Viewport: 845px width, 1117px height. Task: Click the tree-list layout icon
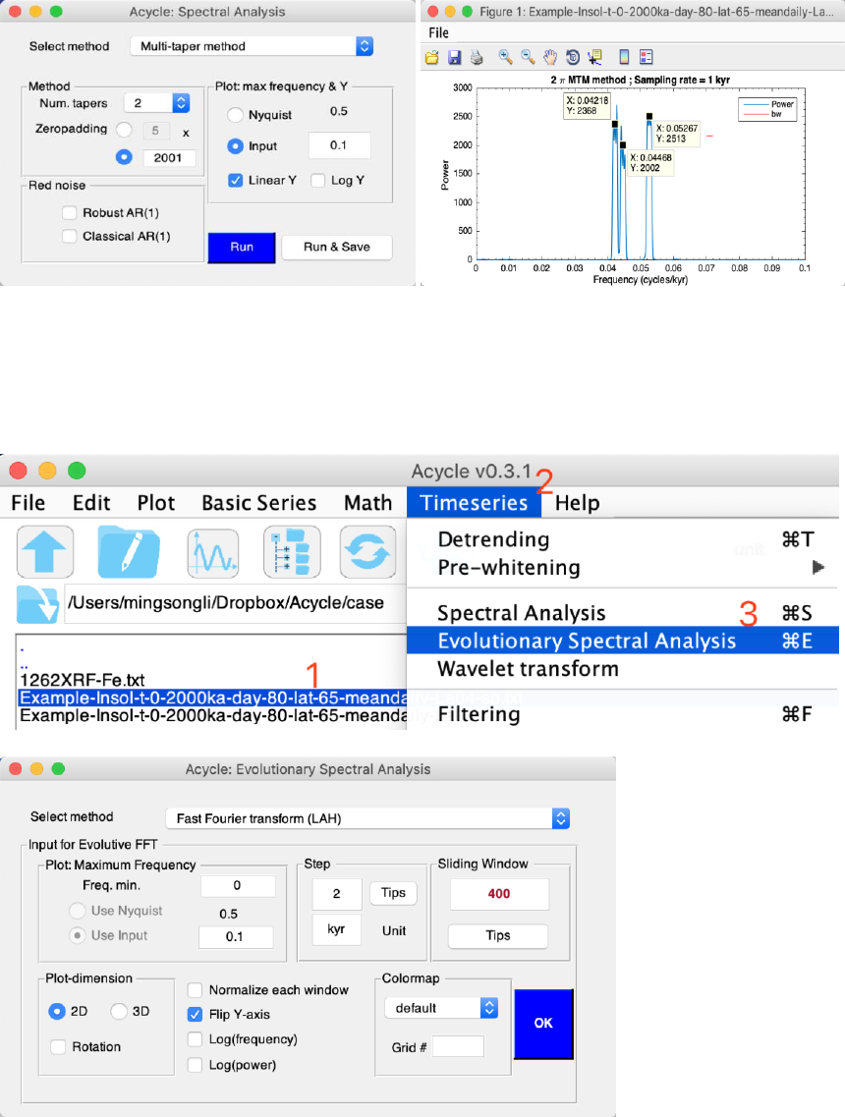(292, 552)
